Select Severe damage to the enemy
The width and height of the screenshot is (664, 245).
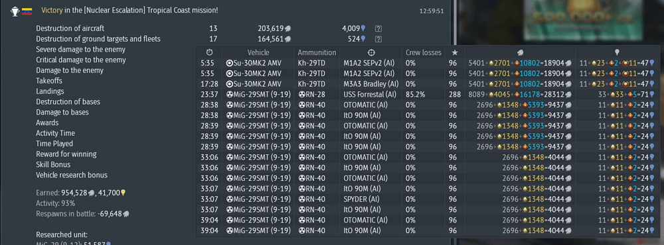click(80, 50)
